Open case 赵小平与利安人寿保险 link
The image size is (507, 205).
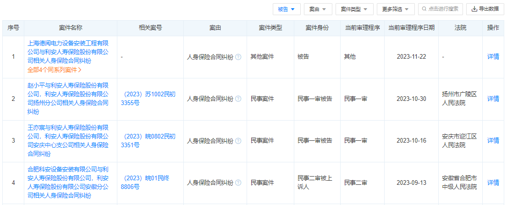(x=68, y=99)
